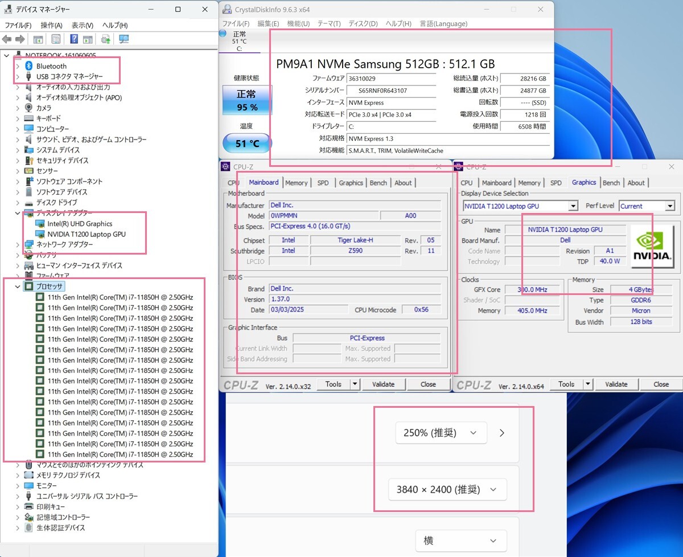Open the 横 display orientation dropdown
Screen dimensions: 683x557
click(461, 540)
